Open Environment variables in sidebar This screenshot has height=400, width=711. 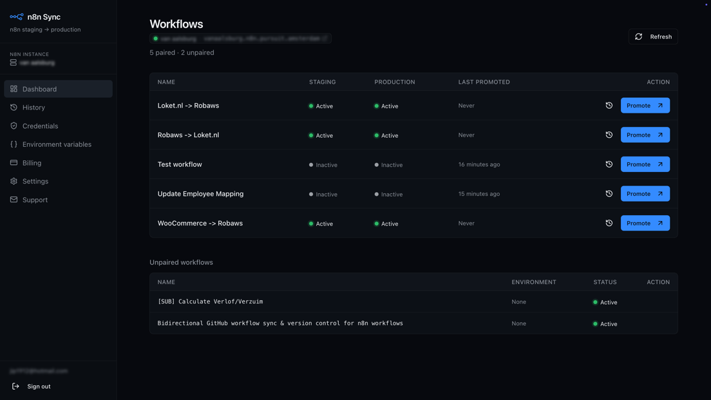pyautogui.click(x=58, y=144)
